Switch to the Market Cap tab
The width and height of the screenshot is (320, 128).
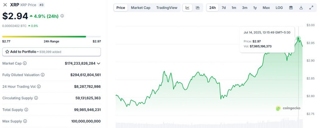coord(141,7)
